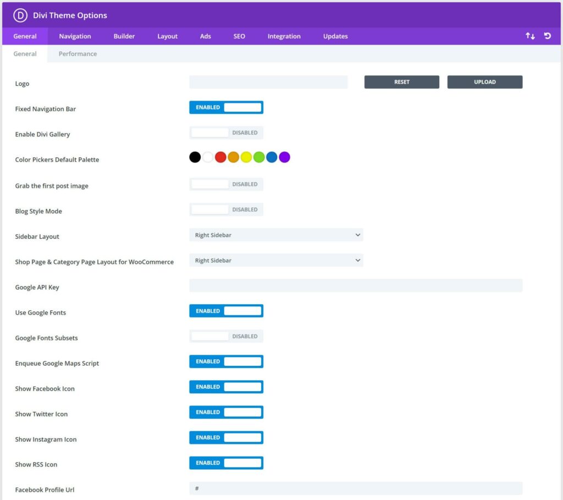Disable Show RSS Icon toggle
563x500 pixels.
pyautogui.click(x=226, y=463)
